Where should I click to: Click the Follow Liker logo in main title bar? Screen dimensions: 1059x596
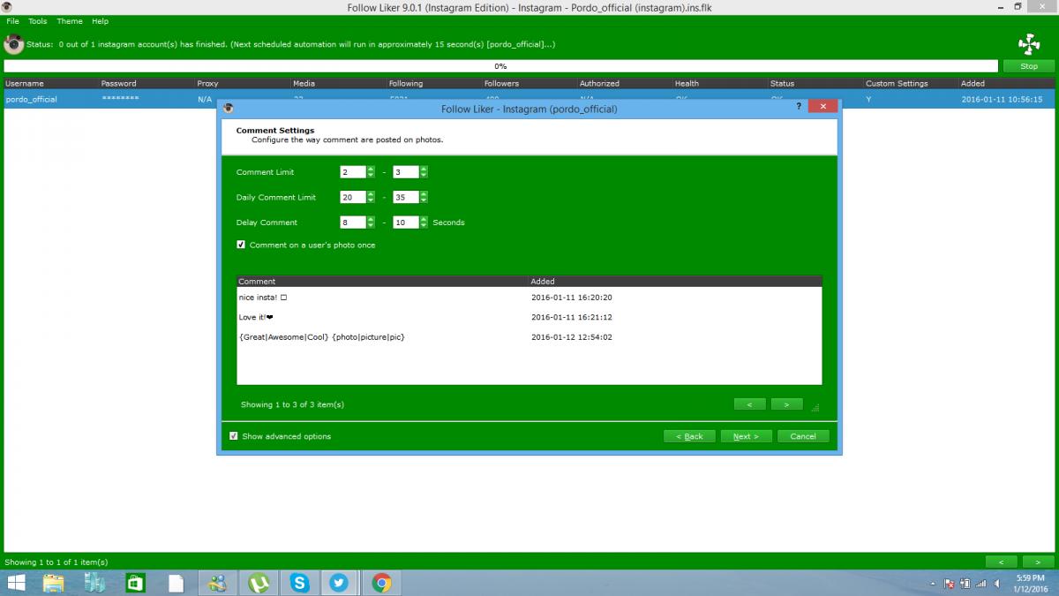click(x=7, y=7)
